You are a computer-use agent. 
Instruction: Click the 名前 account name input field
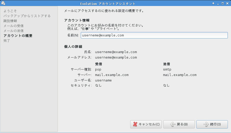pyautogui.click(x=154, y=35)
